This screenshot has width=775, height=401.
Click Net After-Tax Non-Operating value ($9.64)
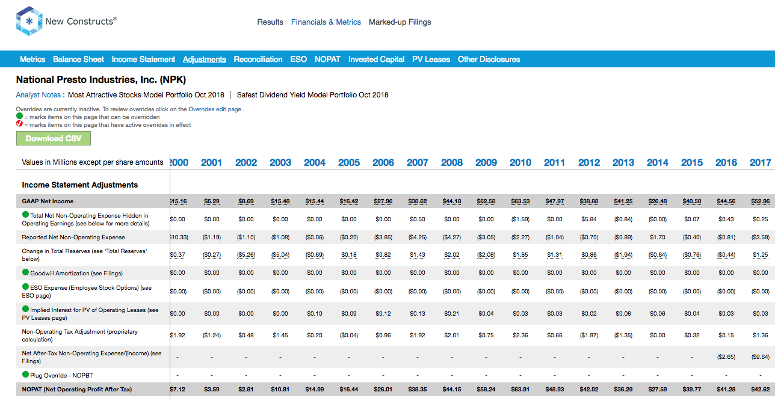pos(761,357)
